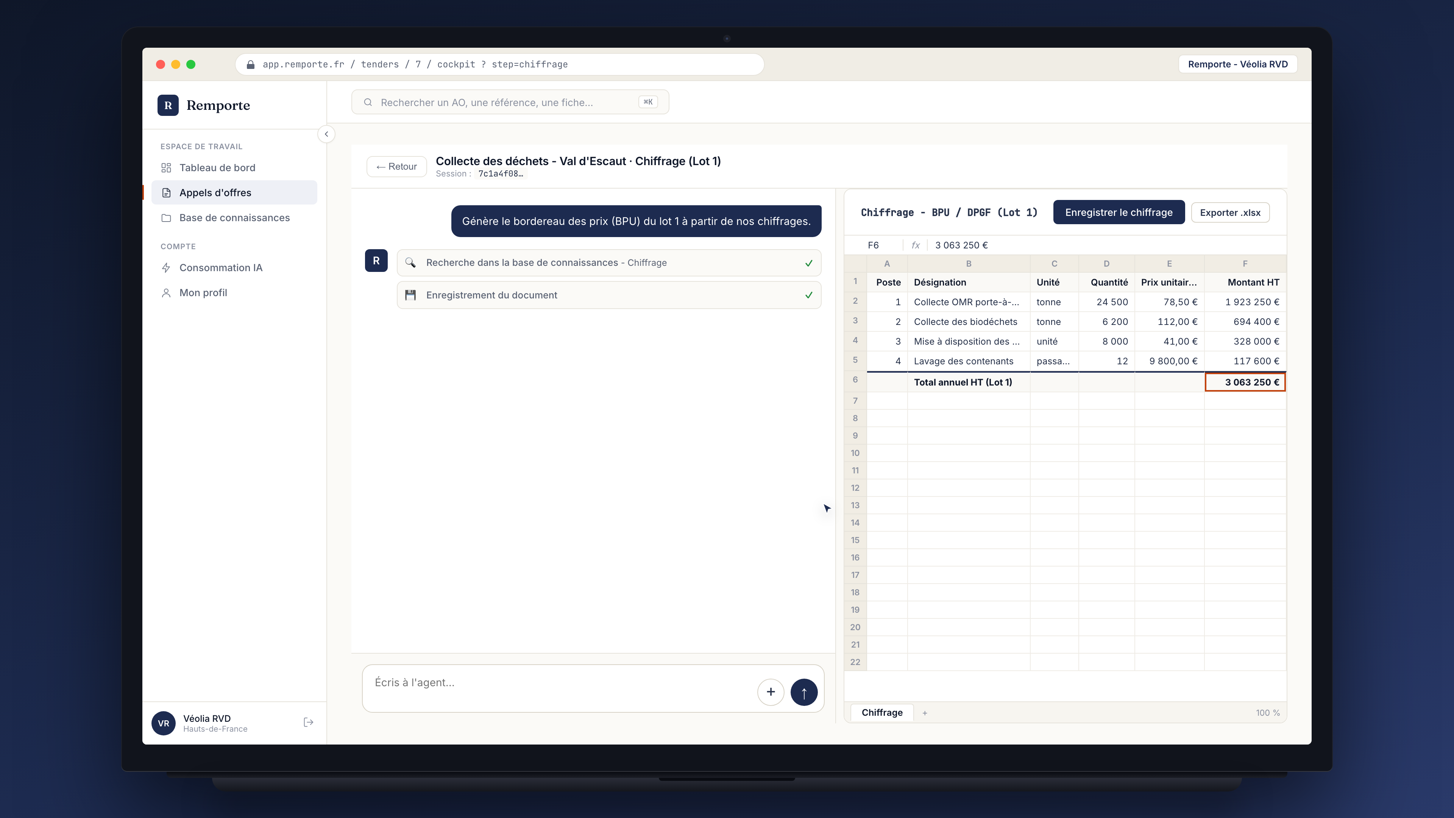Click unit price cell 9 800,00 €

coord(1170,361)
